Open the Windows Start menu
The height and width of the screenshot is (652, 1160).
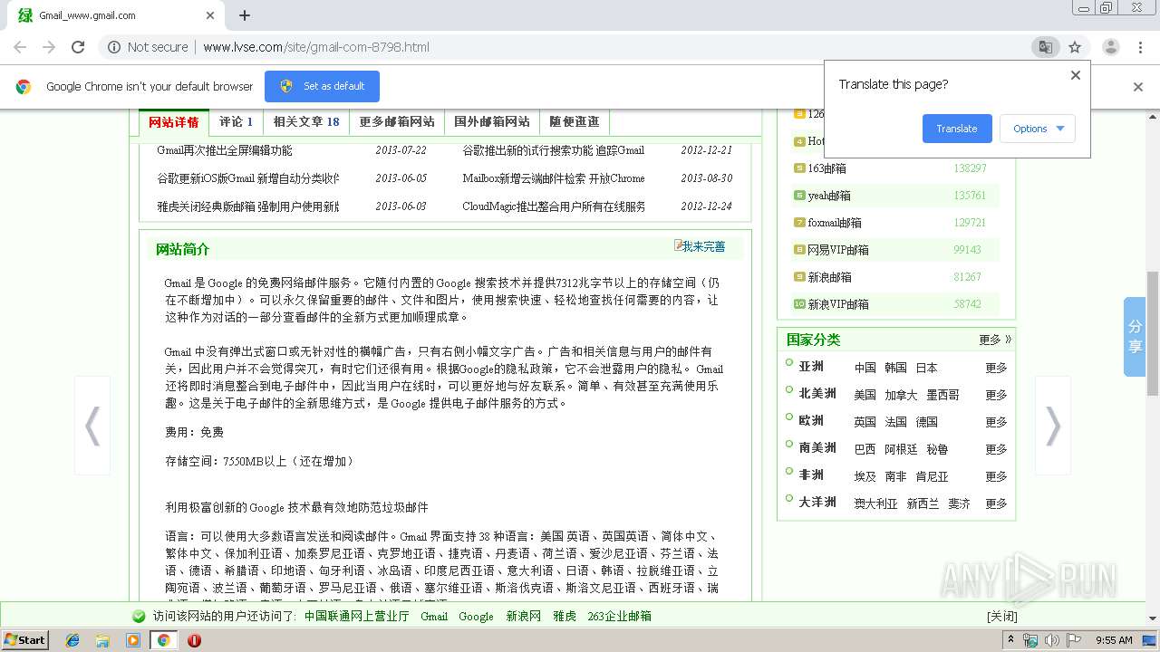(24, 639)
